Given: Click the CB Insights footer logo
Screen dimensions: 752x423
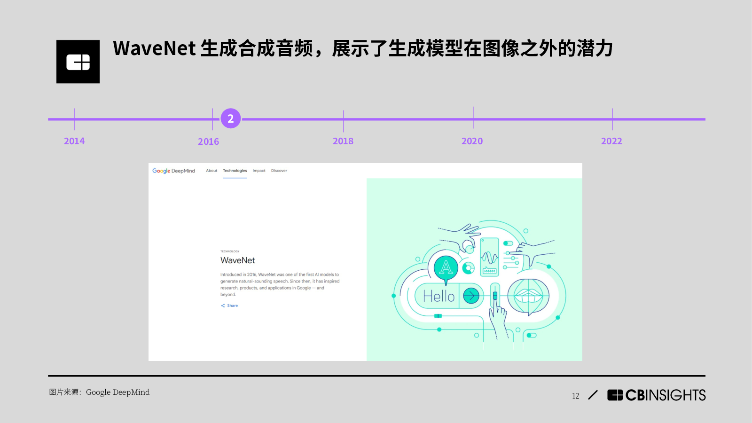Looking at the screenshot, I should 656,395.
